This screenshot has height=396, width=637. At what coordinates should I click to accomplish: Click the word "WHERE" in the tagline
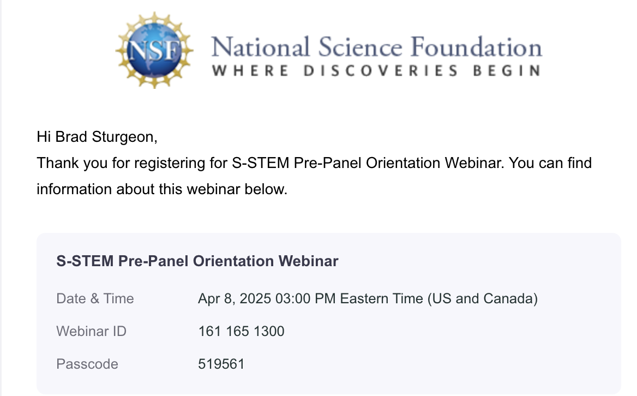(250, 71)
